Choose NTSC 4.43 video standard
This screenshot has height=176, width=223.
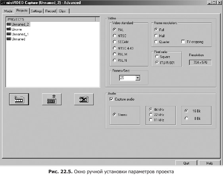pos(115,48)
